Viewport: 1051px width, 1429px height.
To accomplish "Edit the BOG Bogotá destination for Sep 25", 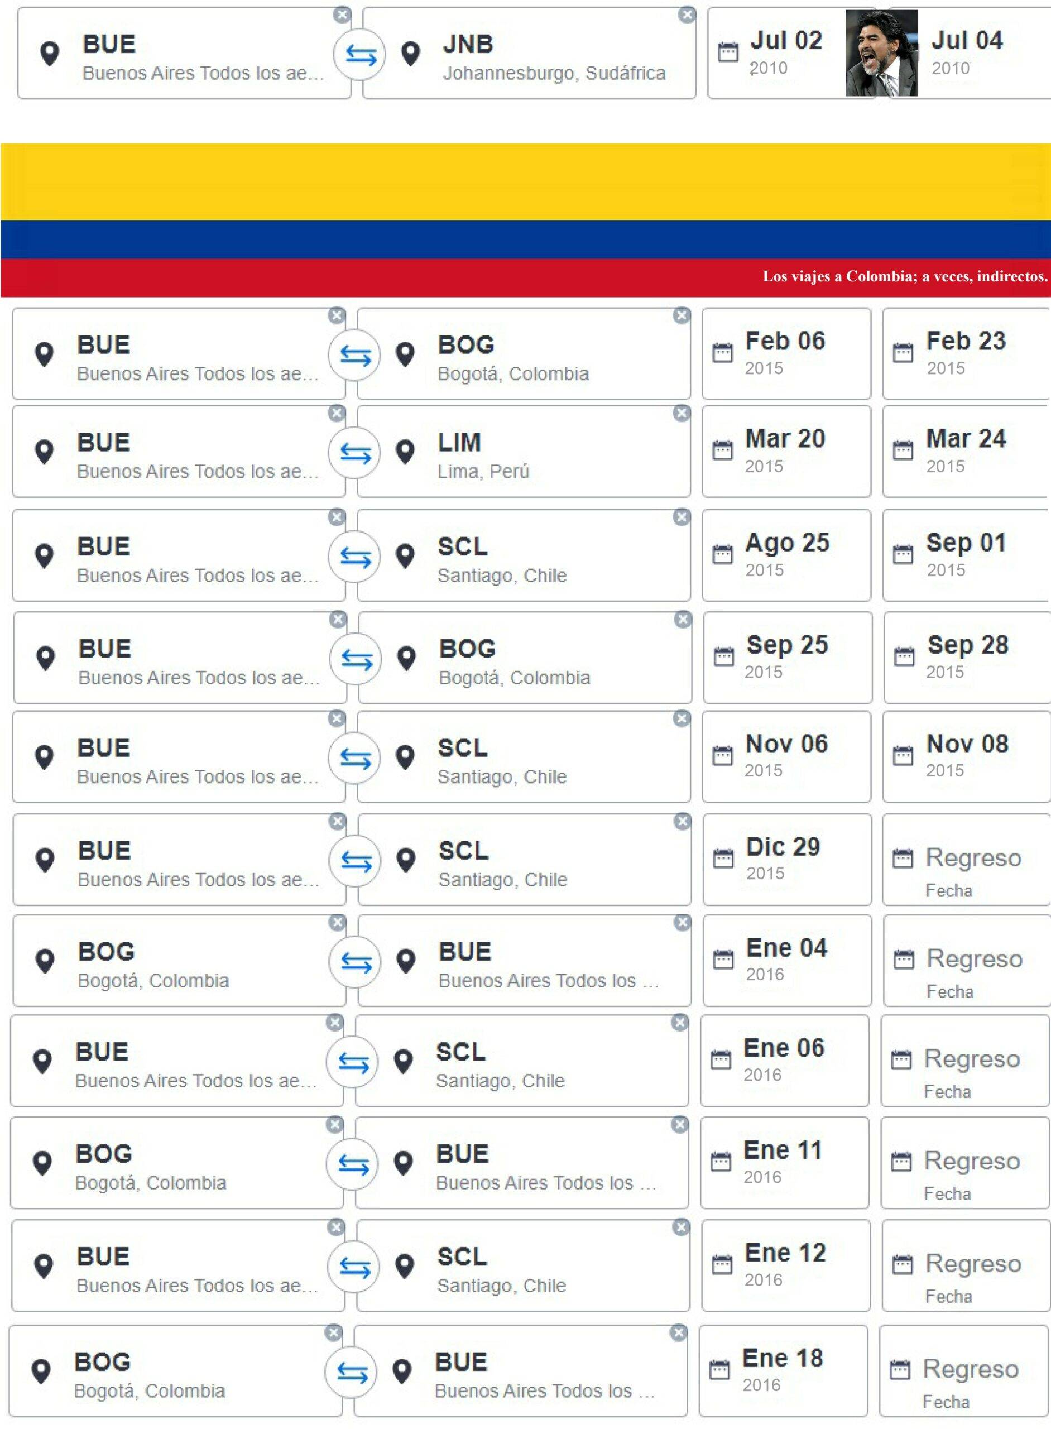I will (x=524, y=658).
